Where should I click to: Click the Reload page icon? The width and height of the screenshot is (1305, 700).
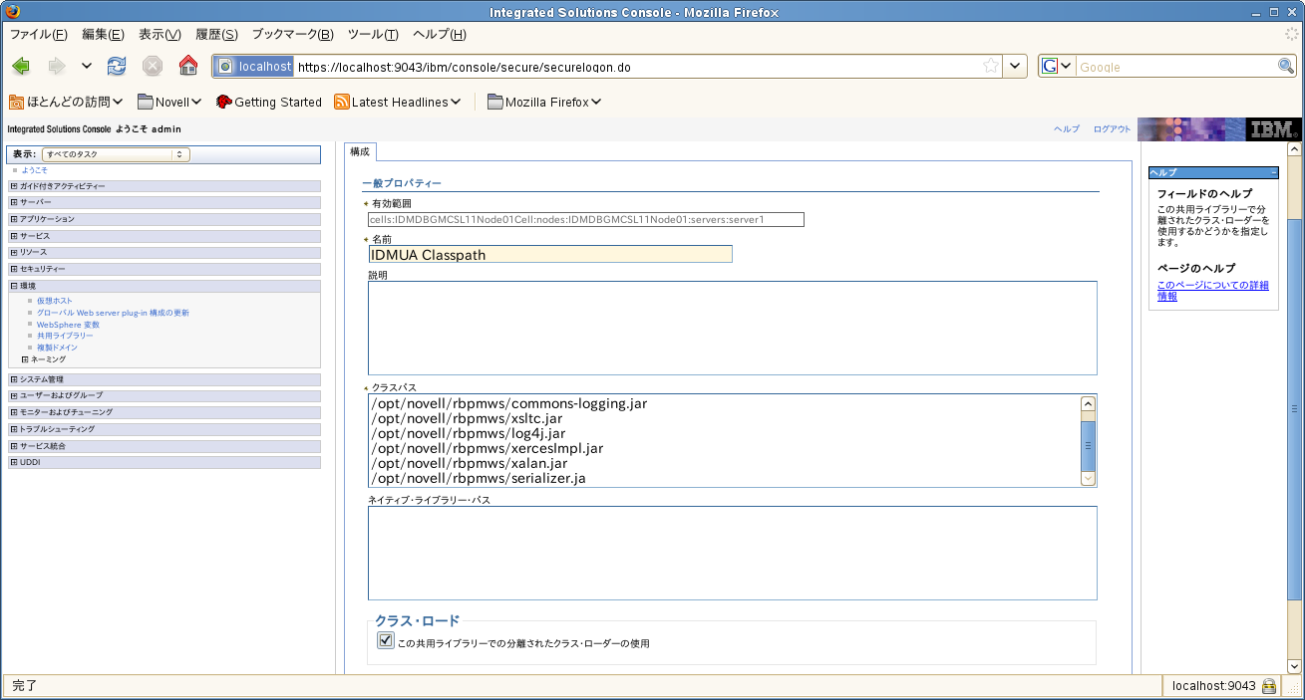coord(117,67)
